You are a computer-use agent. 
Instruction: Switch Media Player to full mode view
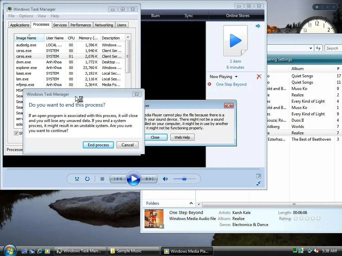pos(259,176)
